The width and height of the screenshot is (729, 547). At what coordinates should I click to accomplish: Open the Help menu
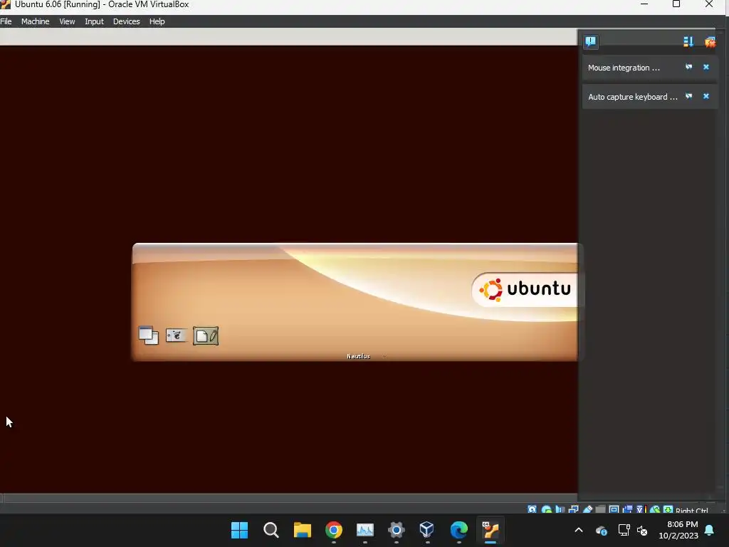click(157, 21)
